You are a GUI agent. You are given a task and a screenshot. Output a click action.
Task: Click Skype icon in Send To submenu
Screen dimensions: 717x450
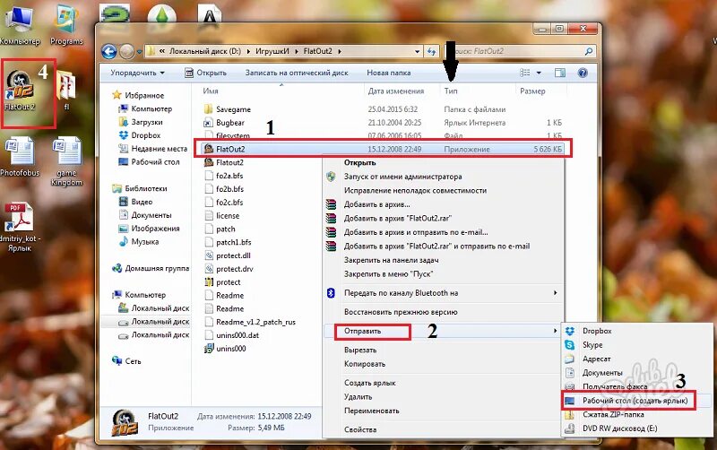pyautogui.click(x=570, y=345)
